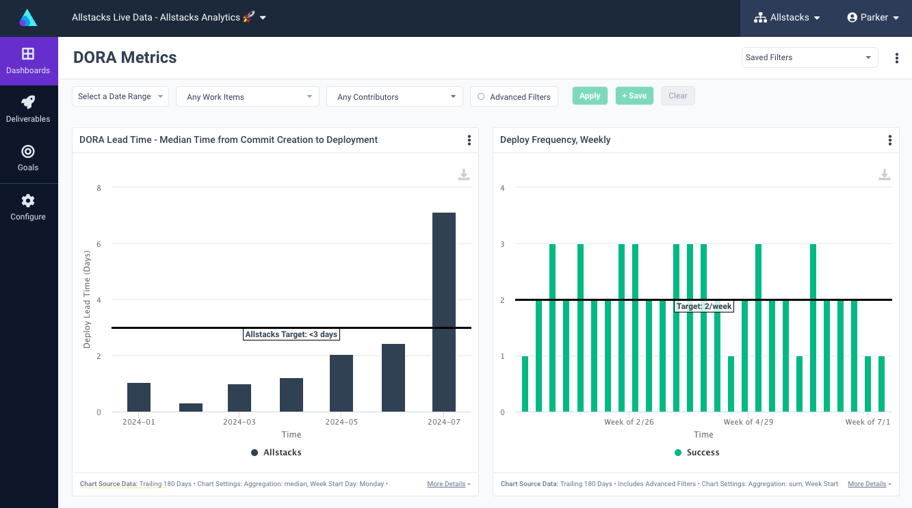Open the Select a Date Range picker
This screenshot has height=508, width=912.
click(120, 96)
